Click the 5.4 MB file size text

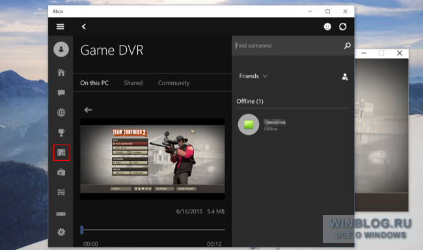click(x=216, y=212)
